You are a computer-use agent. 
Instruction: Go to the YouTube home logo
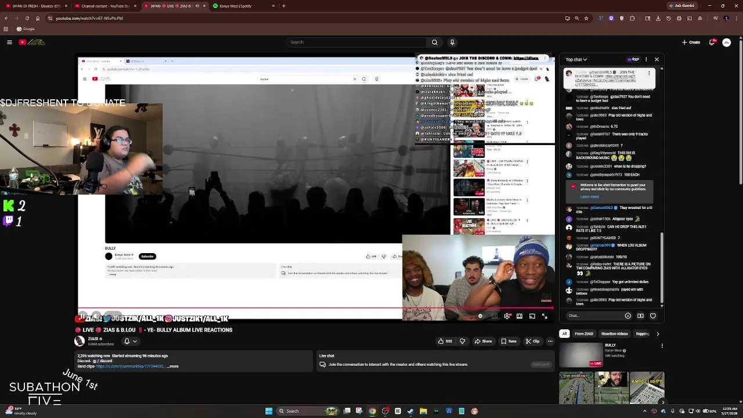(x=32, y=42)
